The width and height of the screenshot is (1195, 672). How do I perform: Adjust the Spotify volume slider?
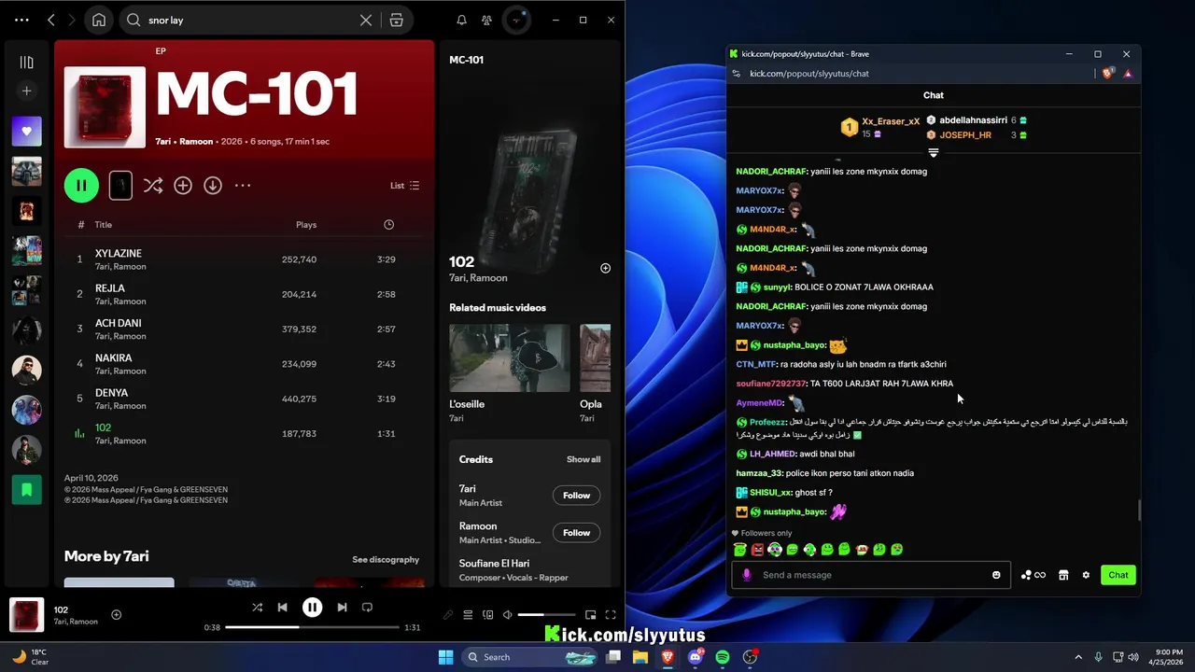(546, 614)
